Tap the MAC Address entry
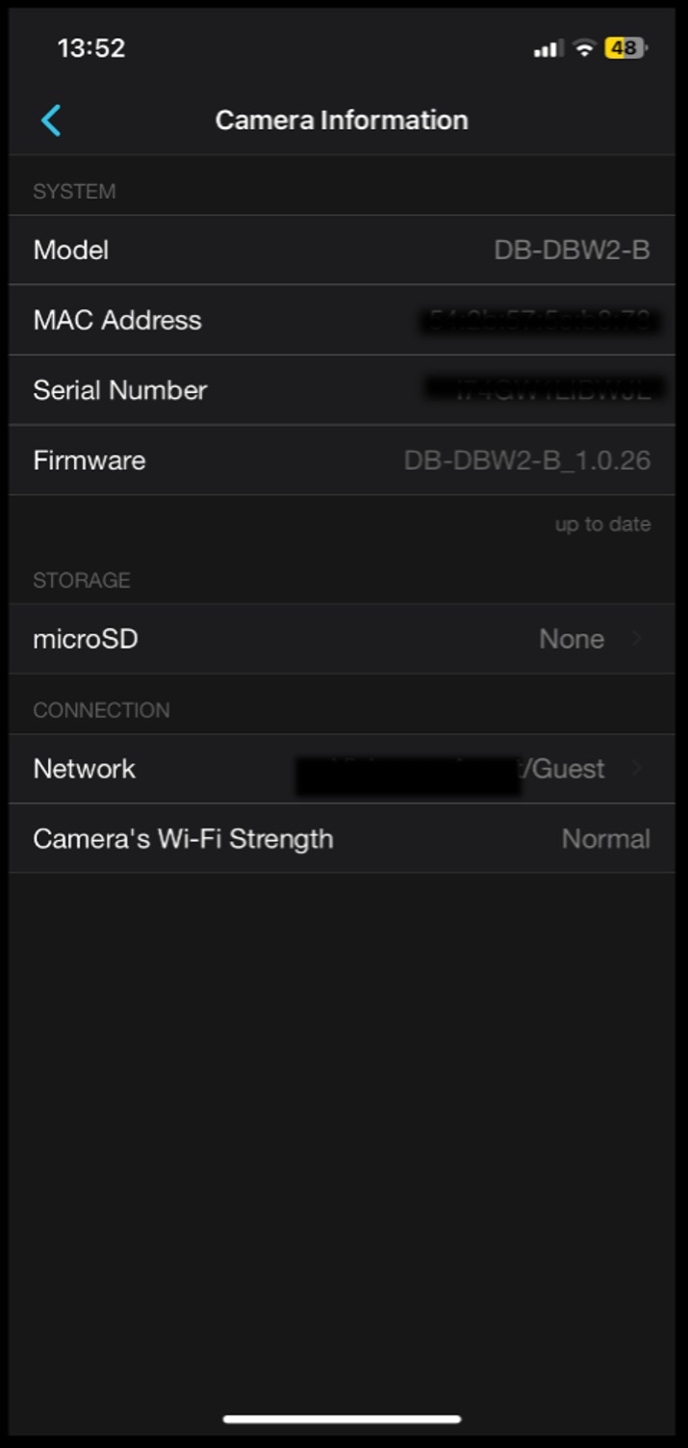Viewport: 688px width, 1448px height. (344, 320)
